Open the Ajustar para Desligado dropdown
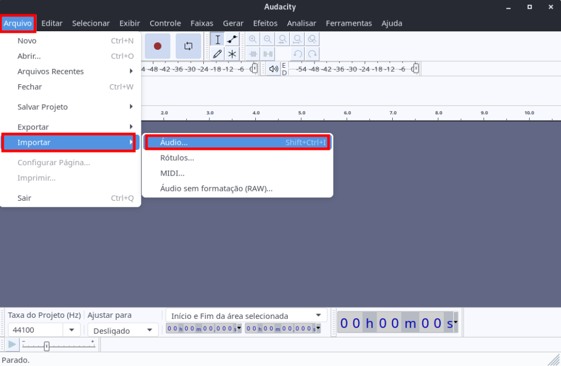This screenshot has width=561, height=366. click(x=123, y=330)
